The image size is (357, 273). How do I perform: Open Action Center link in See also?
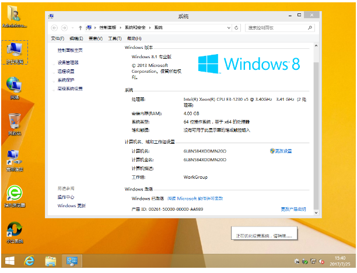[66, 197]
